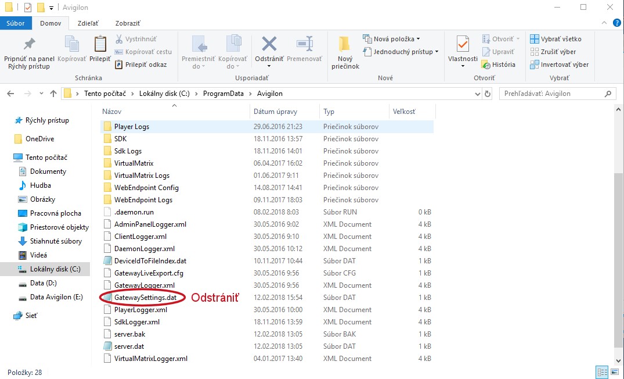Viewport: 624px width, 379px height.
Task: Click the História icon
Action: (x=485, y=65)
